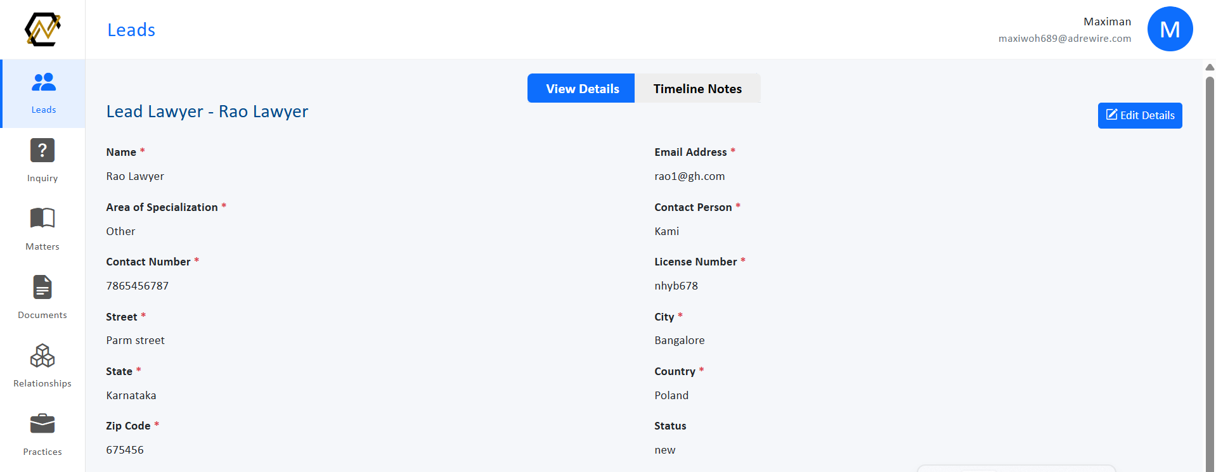The width and height of the screenshot is (1216, 472).
Task: Click the scrollbar up arrow
Action: [x=1210, y=67]
